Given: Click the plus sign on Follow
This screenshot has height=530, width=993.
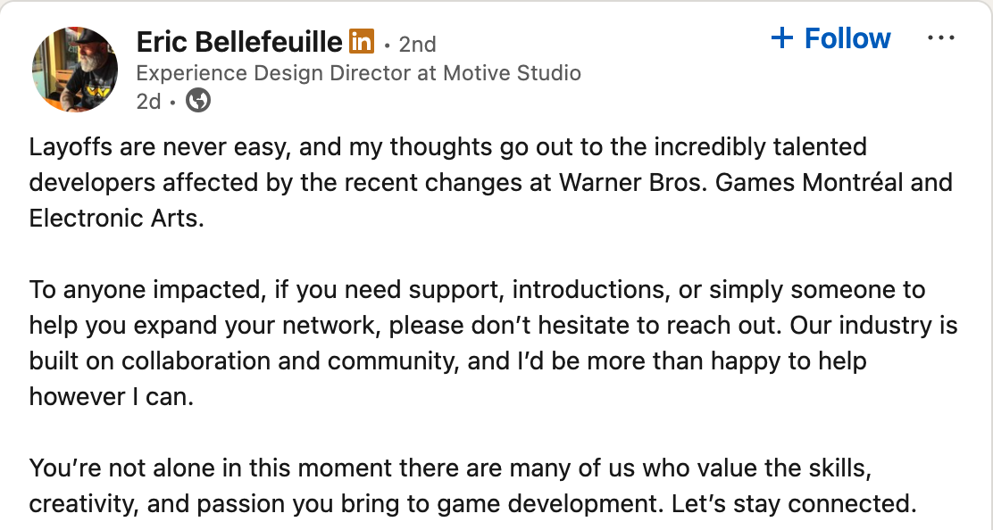Looking at the screenshot, I should (783, 37).
